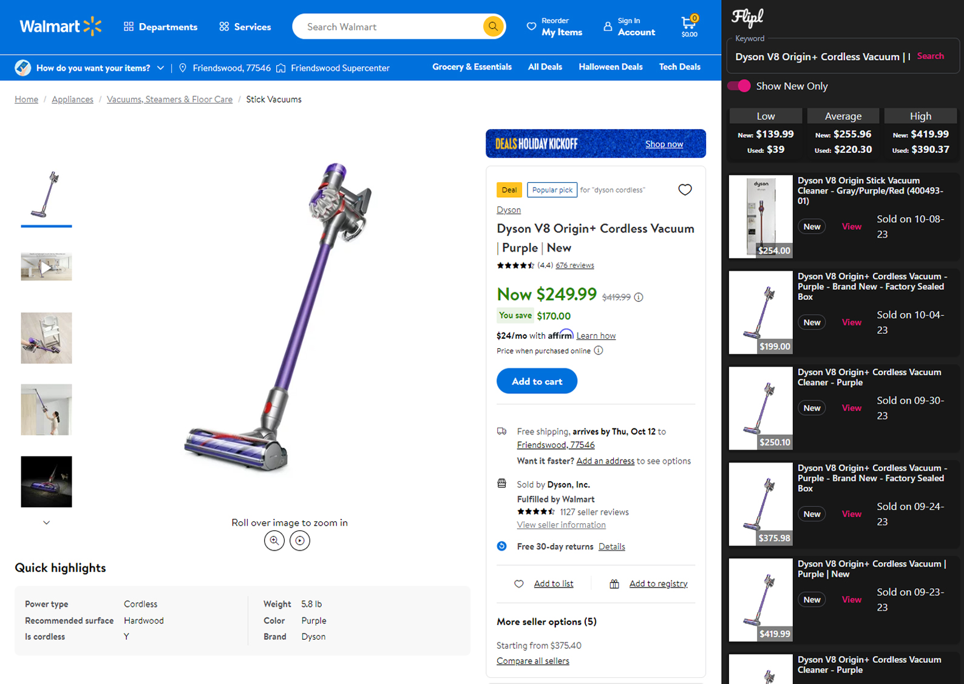View listing sold on 09-23-23
The height and width of the screenshot is (684, 964).
pos(851,600)
